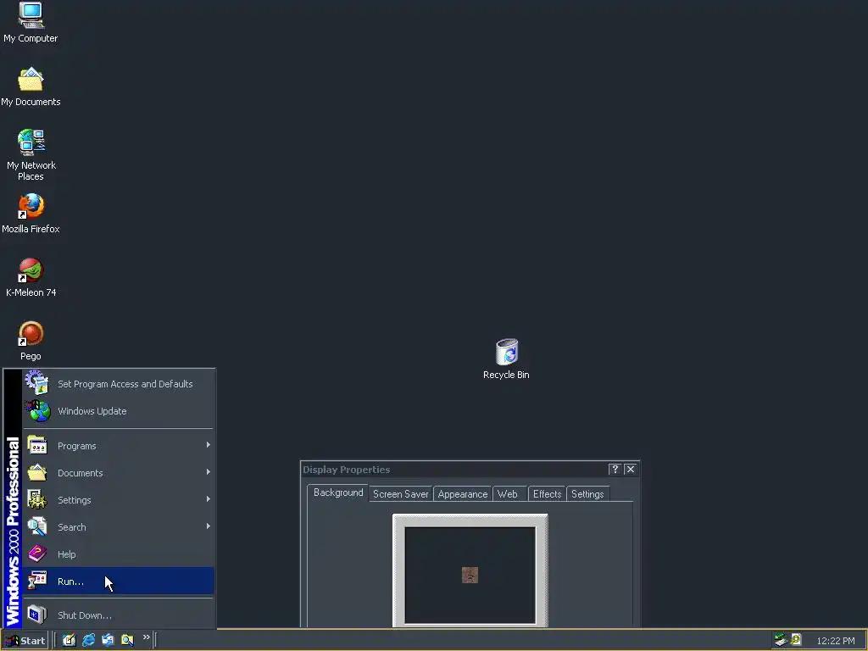Click the Windows Update globe icon
868x651 pixels.
click(x=37, y=411)
